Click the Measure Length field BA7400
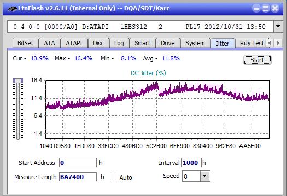The width and height of the screenshot is (287, 196). pos(78,177)
